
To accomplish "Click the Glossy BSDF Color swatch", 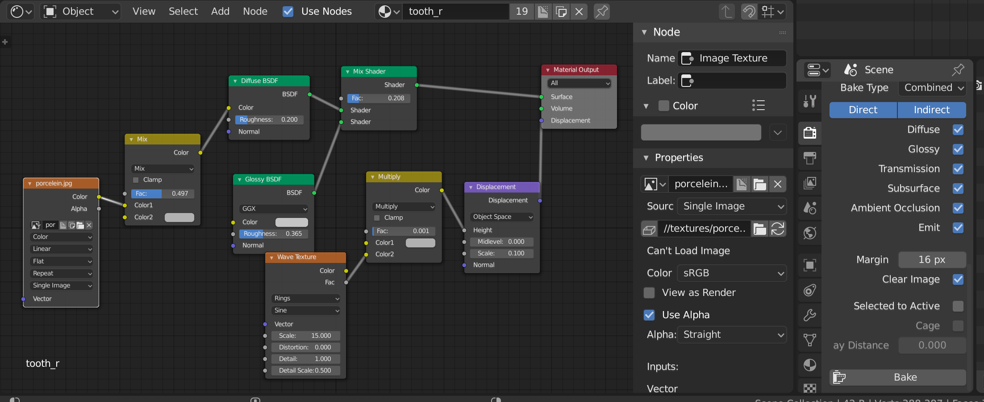I will tap(292, 222).
